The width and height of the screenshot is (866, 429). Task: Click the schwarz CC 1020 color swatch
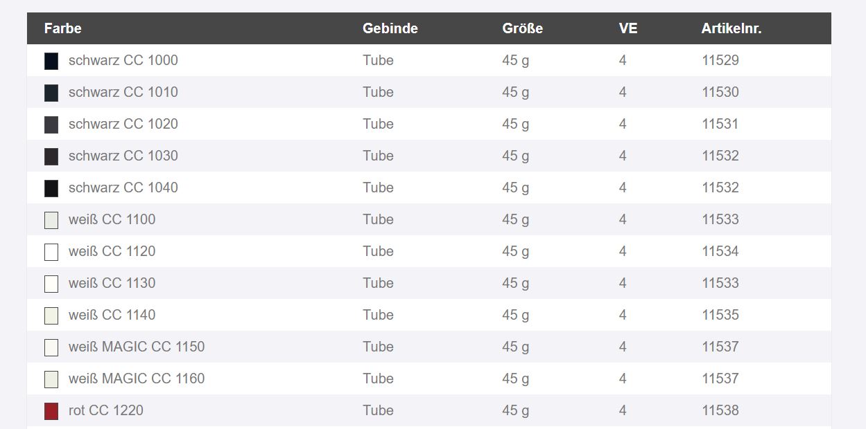[x=51, y=125]
